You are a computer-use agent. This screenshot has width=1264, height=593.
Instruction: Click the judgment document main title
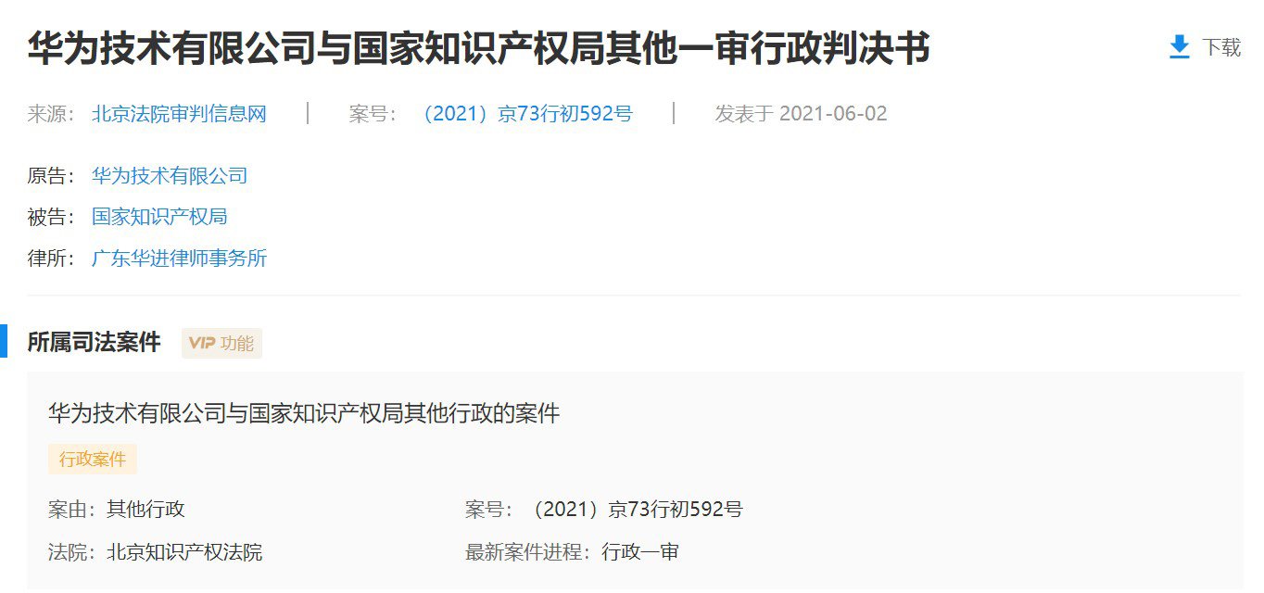pyautogui.click(x=478, y=48)
